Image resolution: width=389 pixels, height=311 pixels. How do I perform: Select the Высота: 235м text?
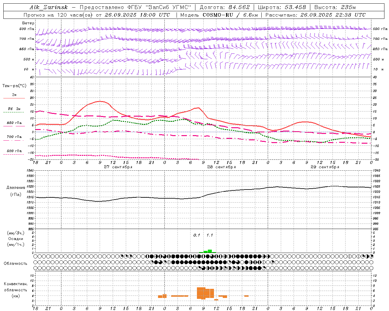point(335,7)
